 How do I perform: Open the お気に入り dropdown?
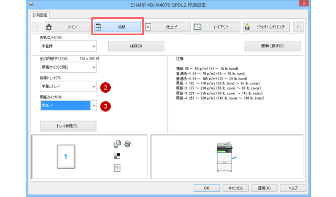pos(68,46)
